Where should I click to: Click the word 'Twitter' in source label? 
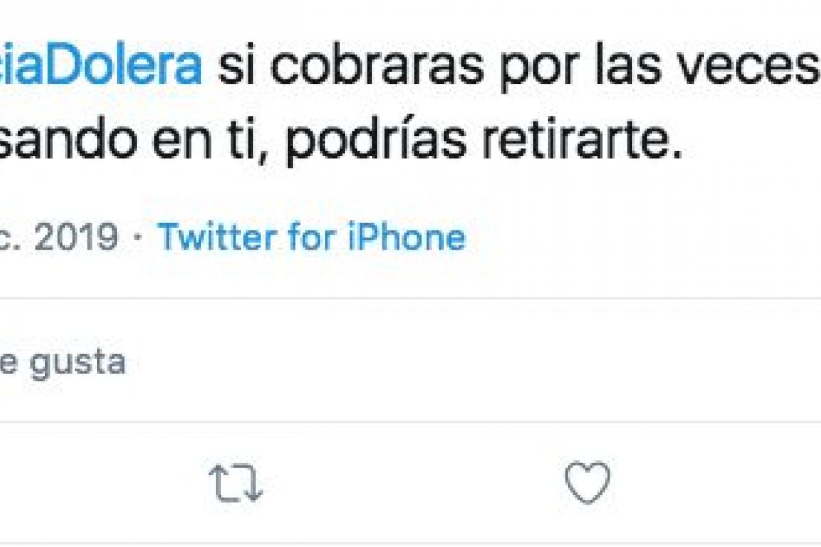(218, 237)
